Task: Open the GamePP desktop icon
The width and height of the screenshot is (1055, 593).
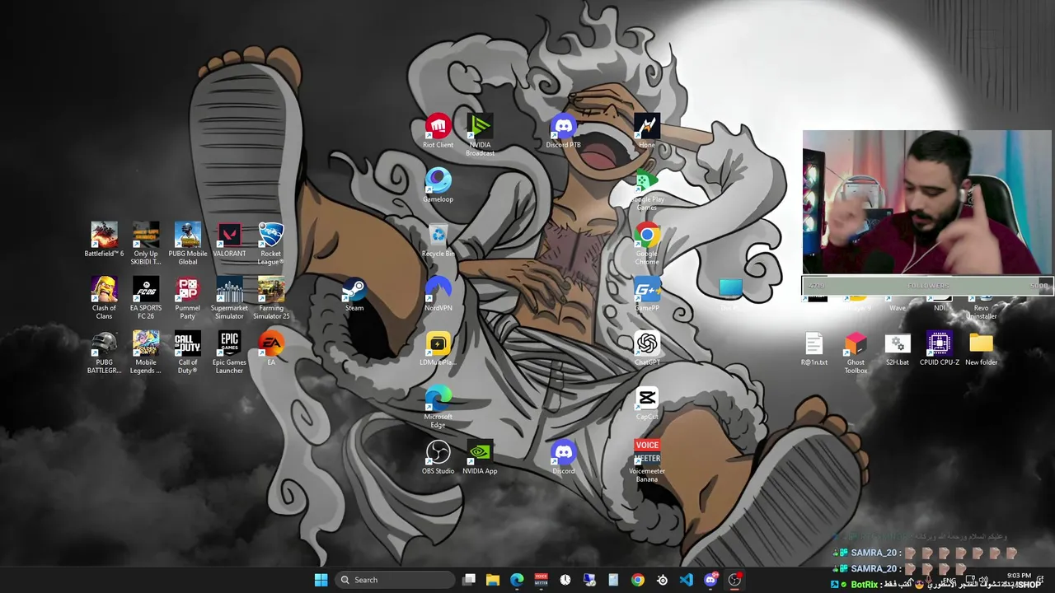Action: click(x=647, y=294)
